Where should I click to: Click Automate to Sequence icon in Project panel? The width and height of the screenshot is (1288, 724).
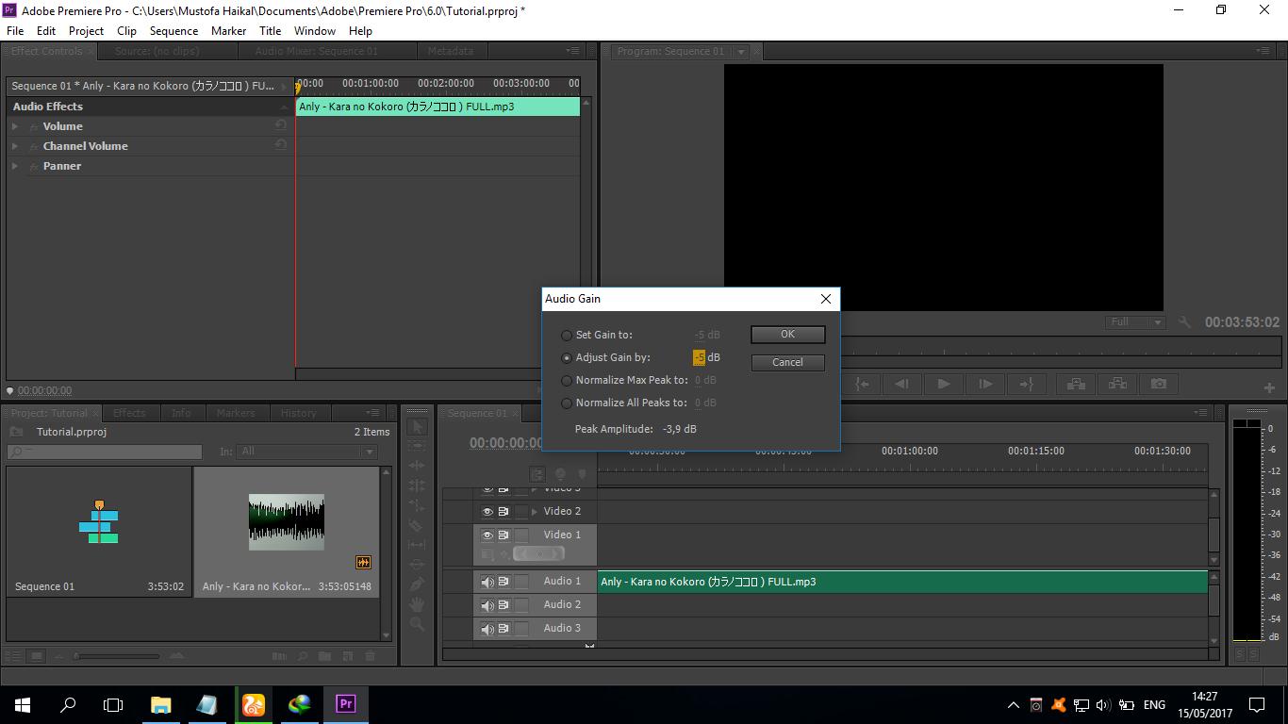pyautogui.click(x=279, y=655)
